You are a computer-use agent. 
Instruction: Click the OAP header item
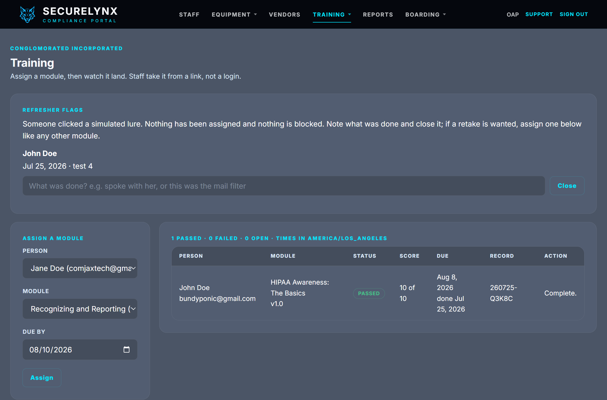[513, 14]
